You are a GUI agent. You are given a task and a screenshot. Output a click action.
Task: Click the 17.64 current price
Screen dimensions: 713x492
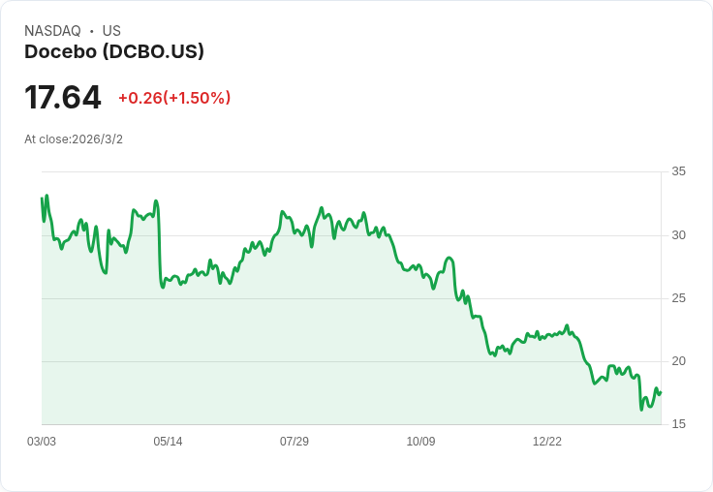(63, 97)
